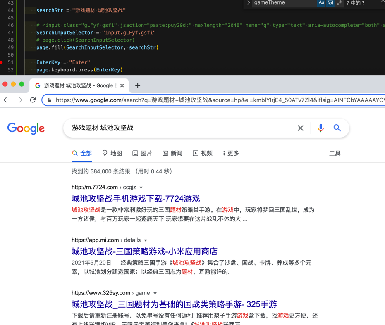Click the page.keyboard.press code line
This screenshot has width=385, height=325.
[x=79, y=70]
